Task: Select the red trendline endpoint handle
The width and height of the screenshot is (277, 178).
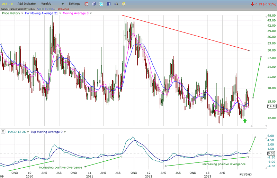Action: (x=249, y=50)
